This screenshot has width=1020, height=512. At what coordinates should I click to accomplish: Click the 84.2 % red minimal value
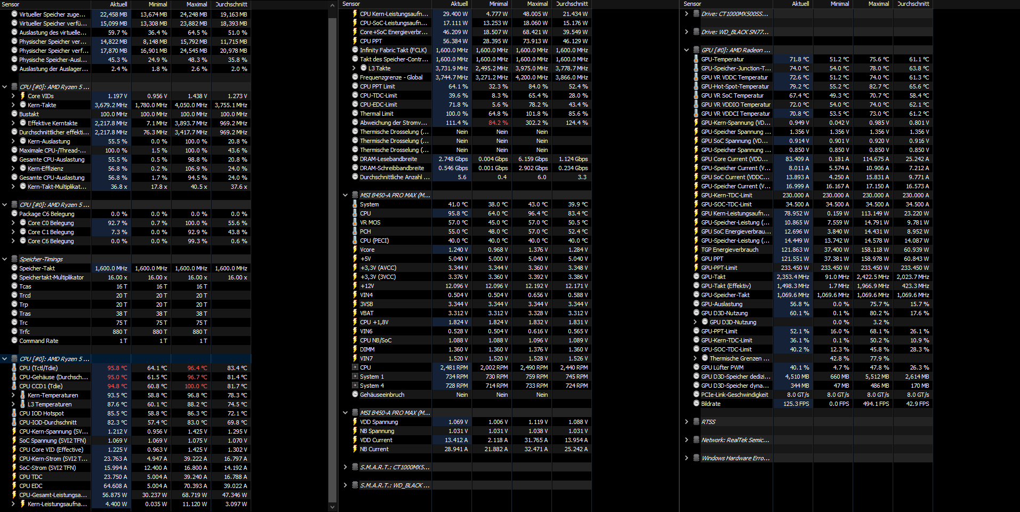click(x=498, y=123)
